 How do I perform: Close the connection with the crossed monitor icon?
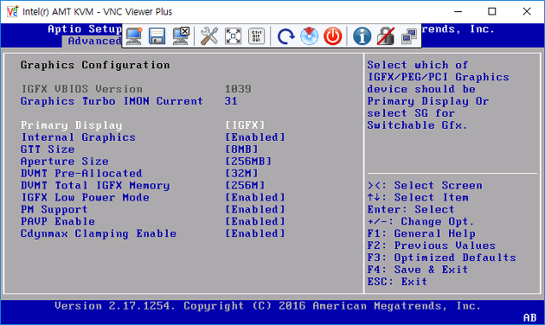181,35
